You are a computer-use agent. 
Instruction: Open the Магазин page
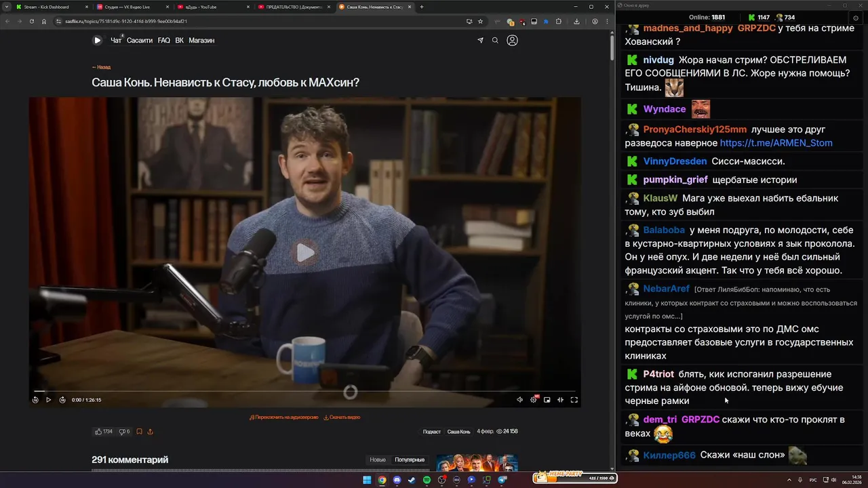pyautogui.click(x=201, y=41)
